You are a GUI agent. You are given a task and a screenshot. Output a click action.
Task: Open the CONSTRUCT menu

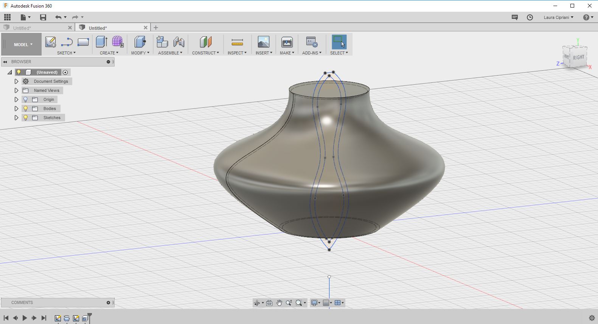pyautogui.click(x=205, y=53)
